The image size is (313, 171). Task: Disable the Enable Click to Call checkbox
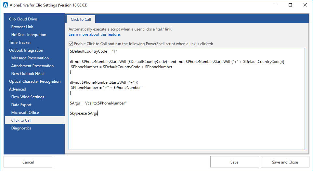(71, 43)
